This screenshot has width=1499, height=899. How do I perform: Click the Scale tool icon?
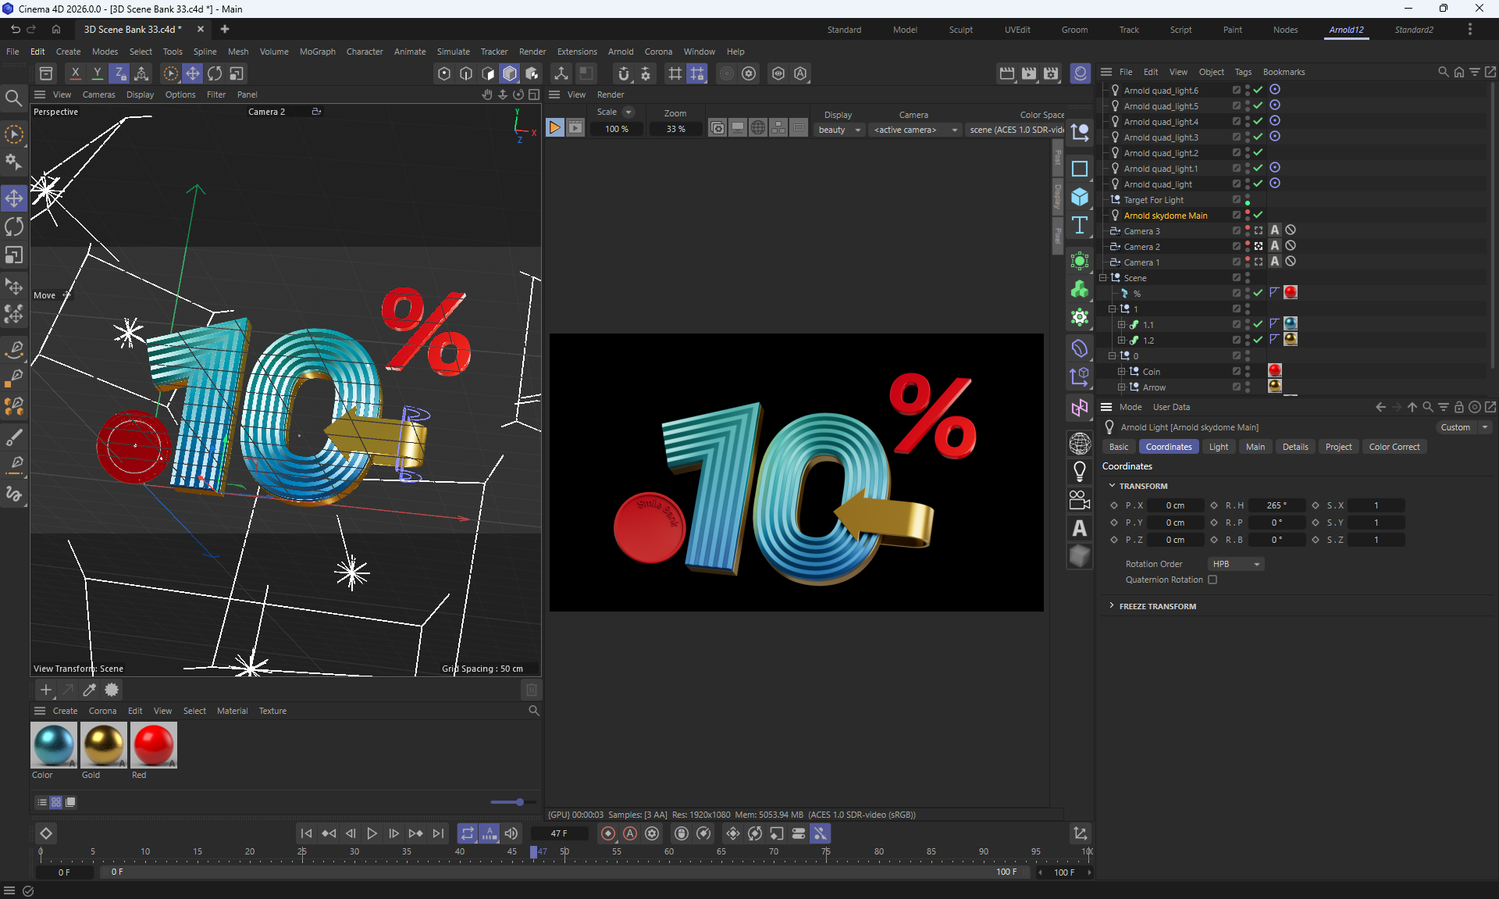14,255
